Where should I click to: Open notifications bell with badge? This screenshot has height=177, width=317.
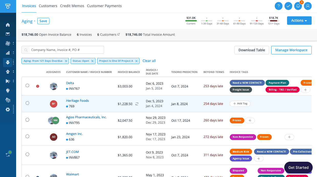point(298,6)
